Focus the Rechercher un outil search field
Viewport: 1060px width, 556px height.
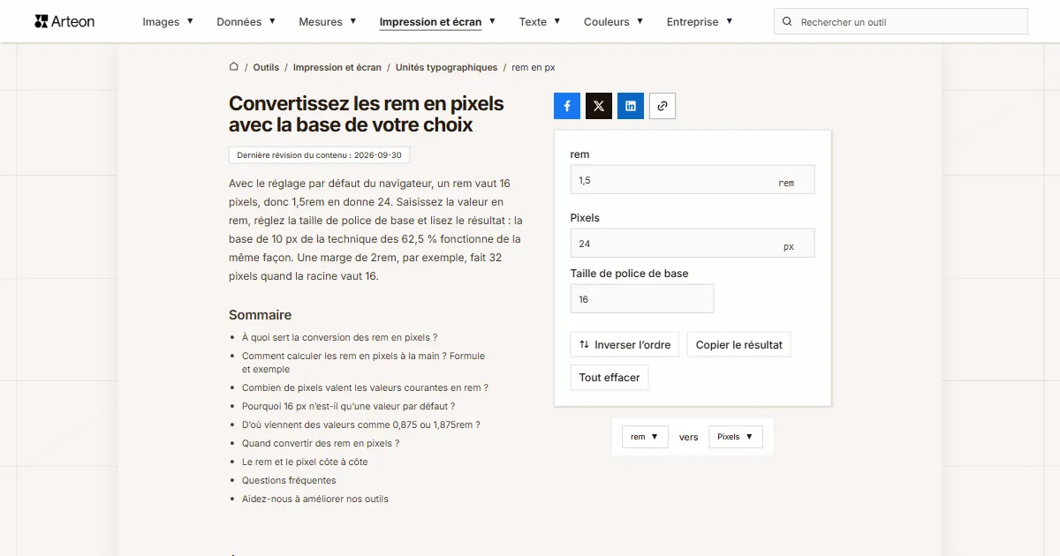tap(901, 22)
